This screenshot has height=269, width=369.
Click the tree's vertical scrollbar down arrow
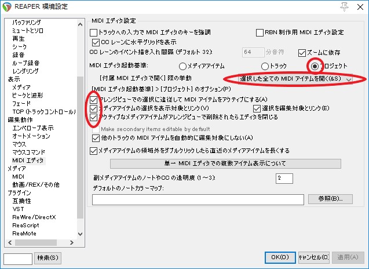[x=80, y=234]
